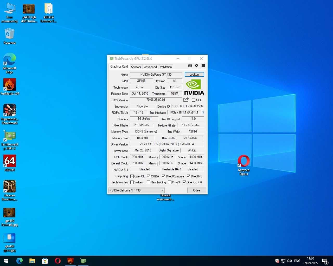The width and height of the screenshot is (333, 266).
Task: Click the Bandwidth value 28.8 GB/s
Action: coord(190,138)
